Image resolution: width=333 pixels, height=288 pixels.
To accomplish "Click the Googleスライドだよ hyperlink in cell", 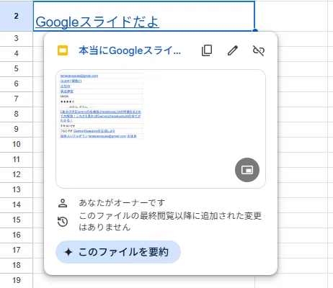I will pyautogui.click(x=97, y=22).
